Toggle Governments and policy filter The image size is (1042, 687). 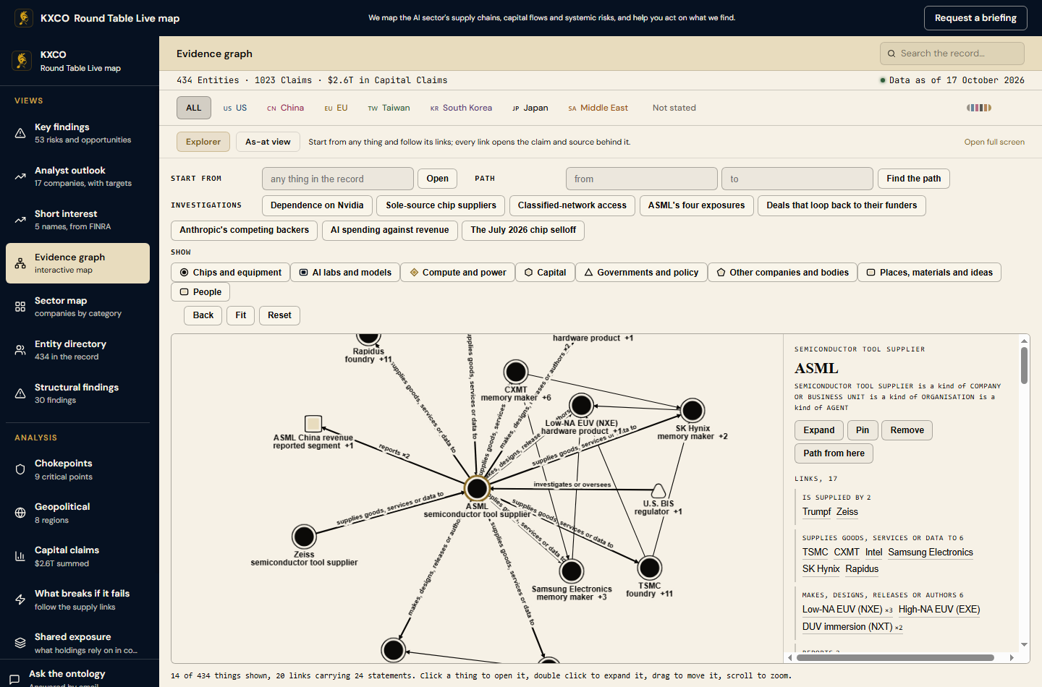click(x=641, y=273)
